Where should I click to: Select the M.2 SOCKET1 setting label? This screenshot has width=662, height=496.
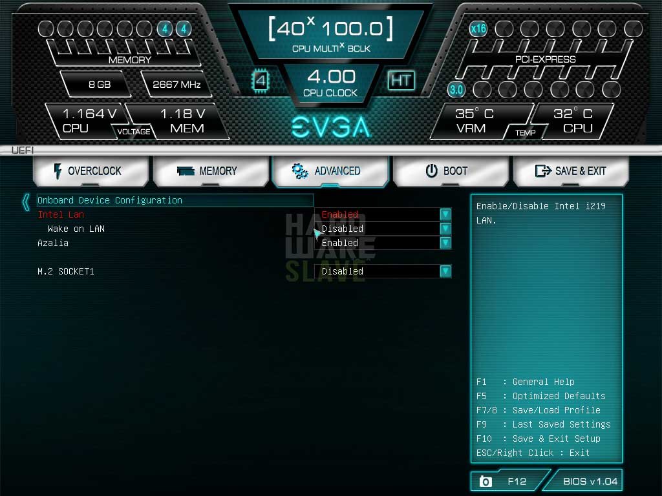tap(66, 271)
